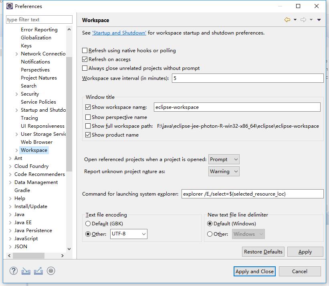Open the preferences page view menu triangle
Screen dimensions: 329x286
coord(319,20)
